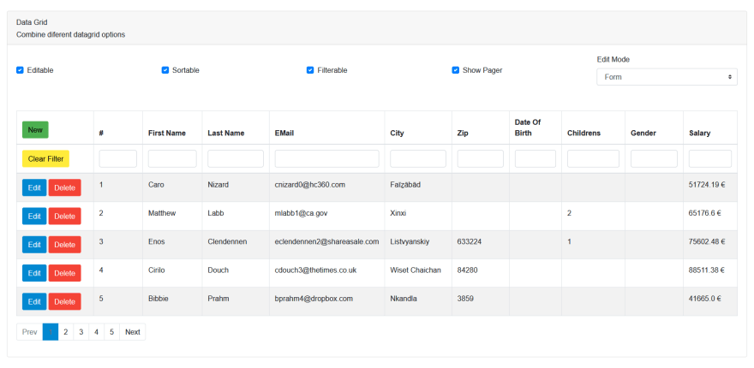Focus the Date Of Birth filter field
The height and width of the screenshot is (368, 754).
tap(536, 158)
